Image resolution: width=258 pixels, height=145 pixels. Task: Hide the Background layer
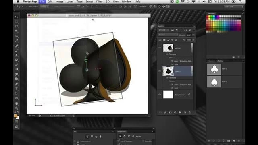160,95
